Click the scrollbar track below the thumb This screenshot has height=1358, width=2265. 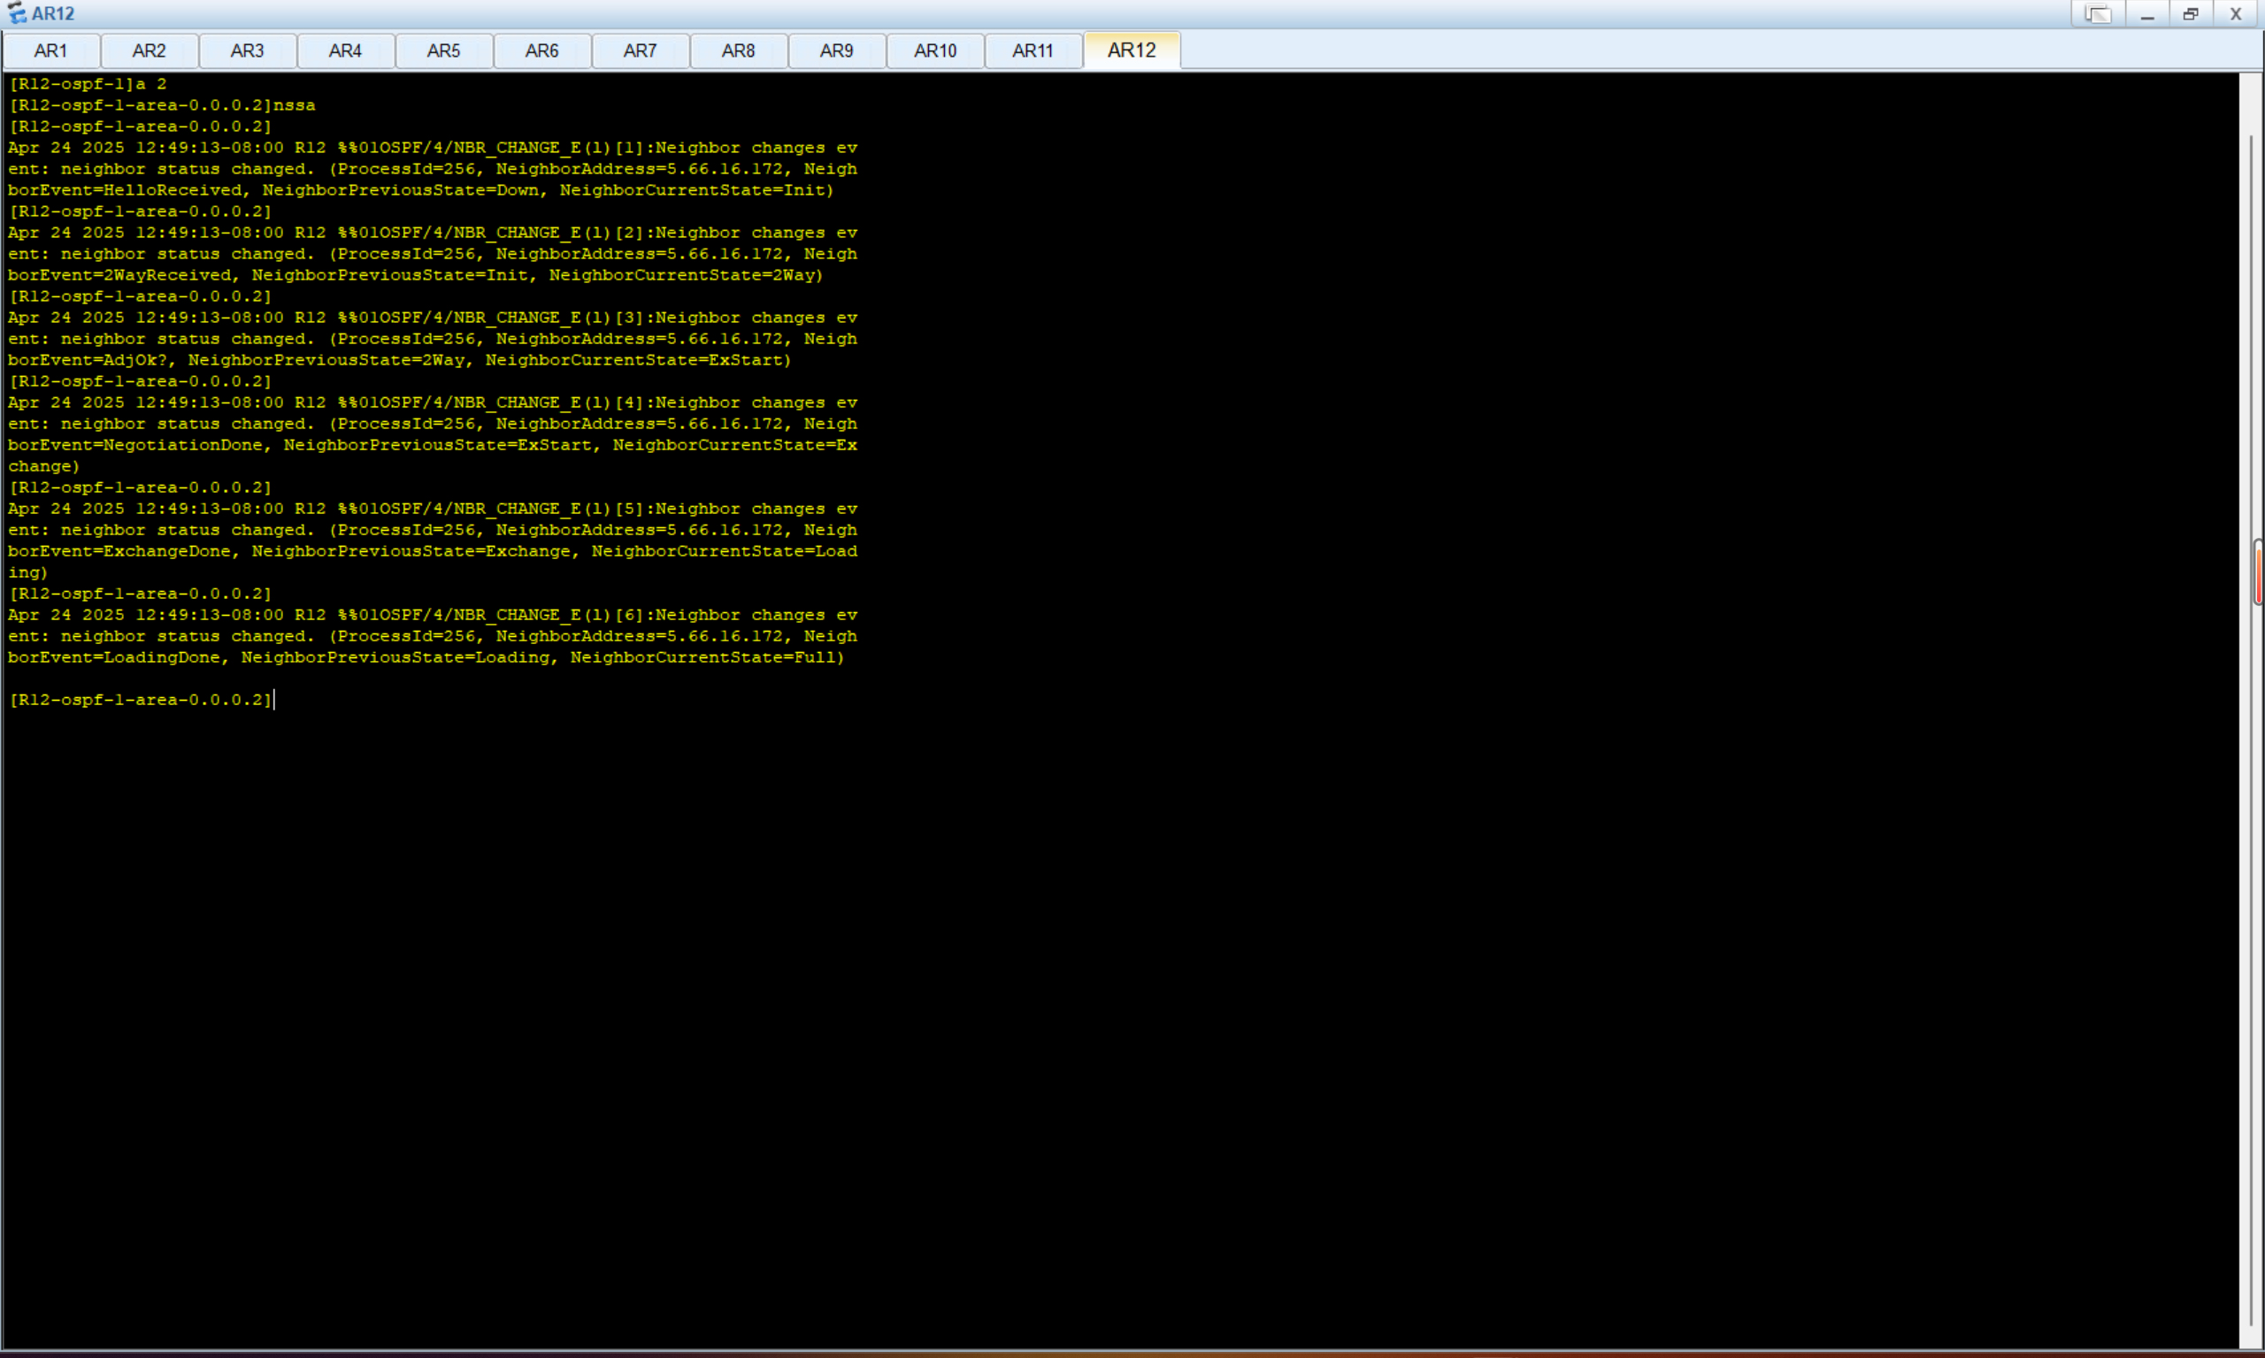click(2253, 961)
